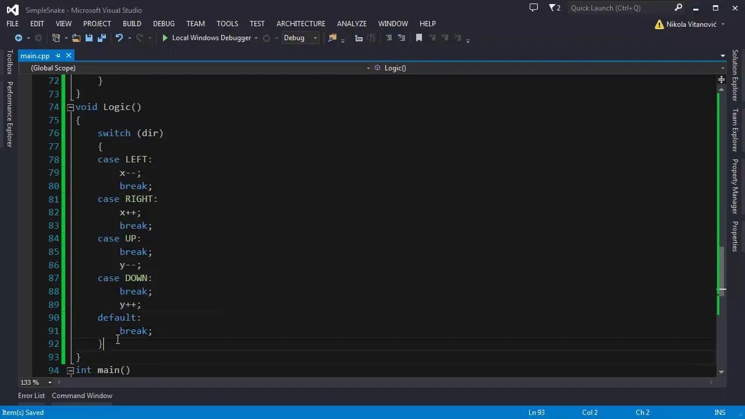This screenshot has width=745, height=419.
Task: Collapse the int main() function outline
Action: (x=70, y=370)
